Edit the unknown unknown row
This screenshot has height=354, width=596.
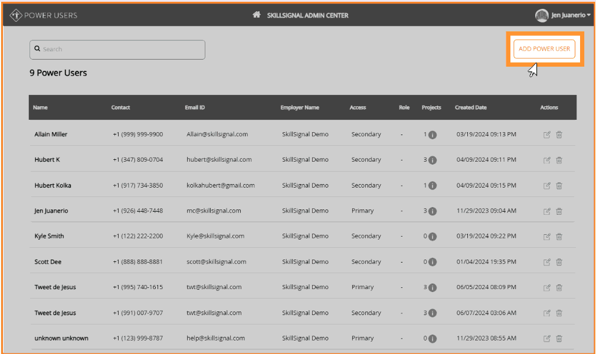coord(546,339)
